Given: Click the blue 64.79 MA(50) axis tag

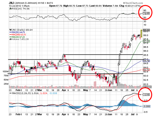Looking at the screenshot, I should [146, 61].
